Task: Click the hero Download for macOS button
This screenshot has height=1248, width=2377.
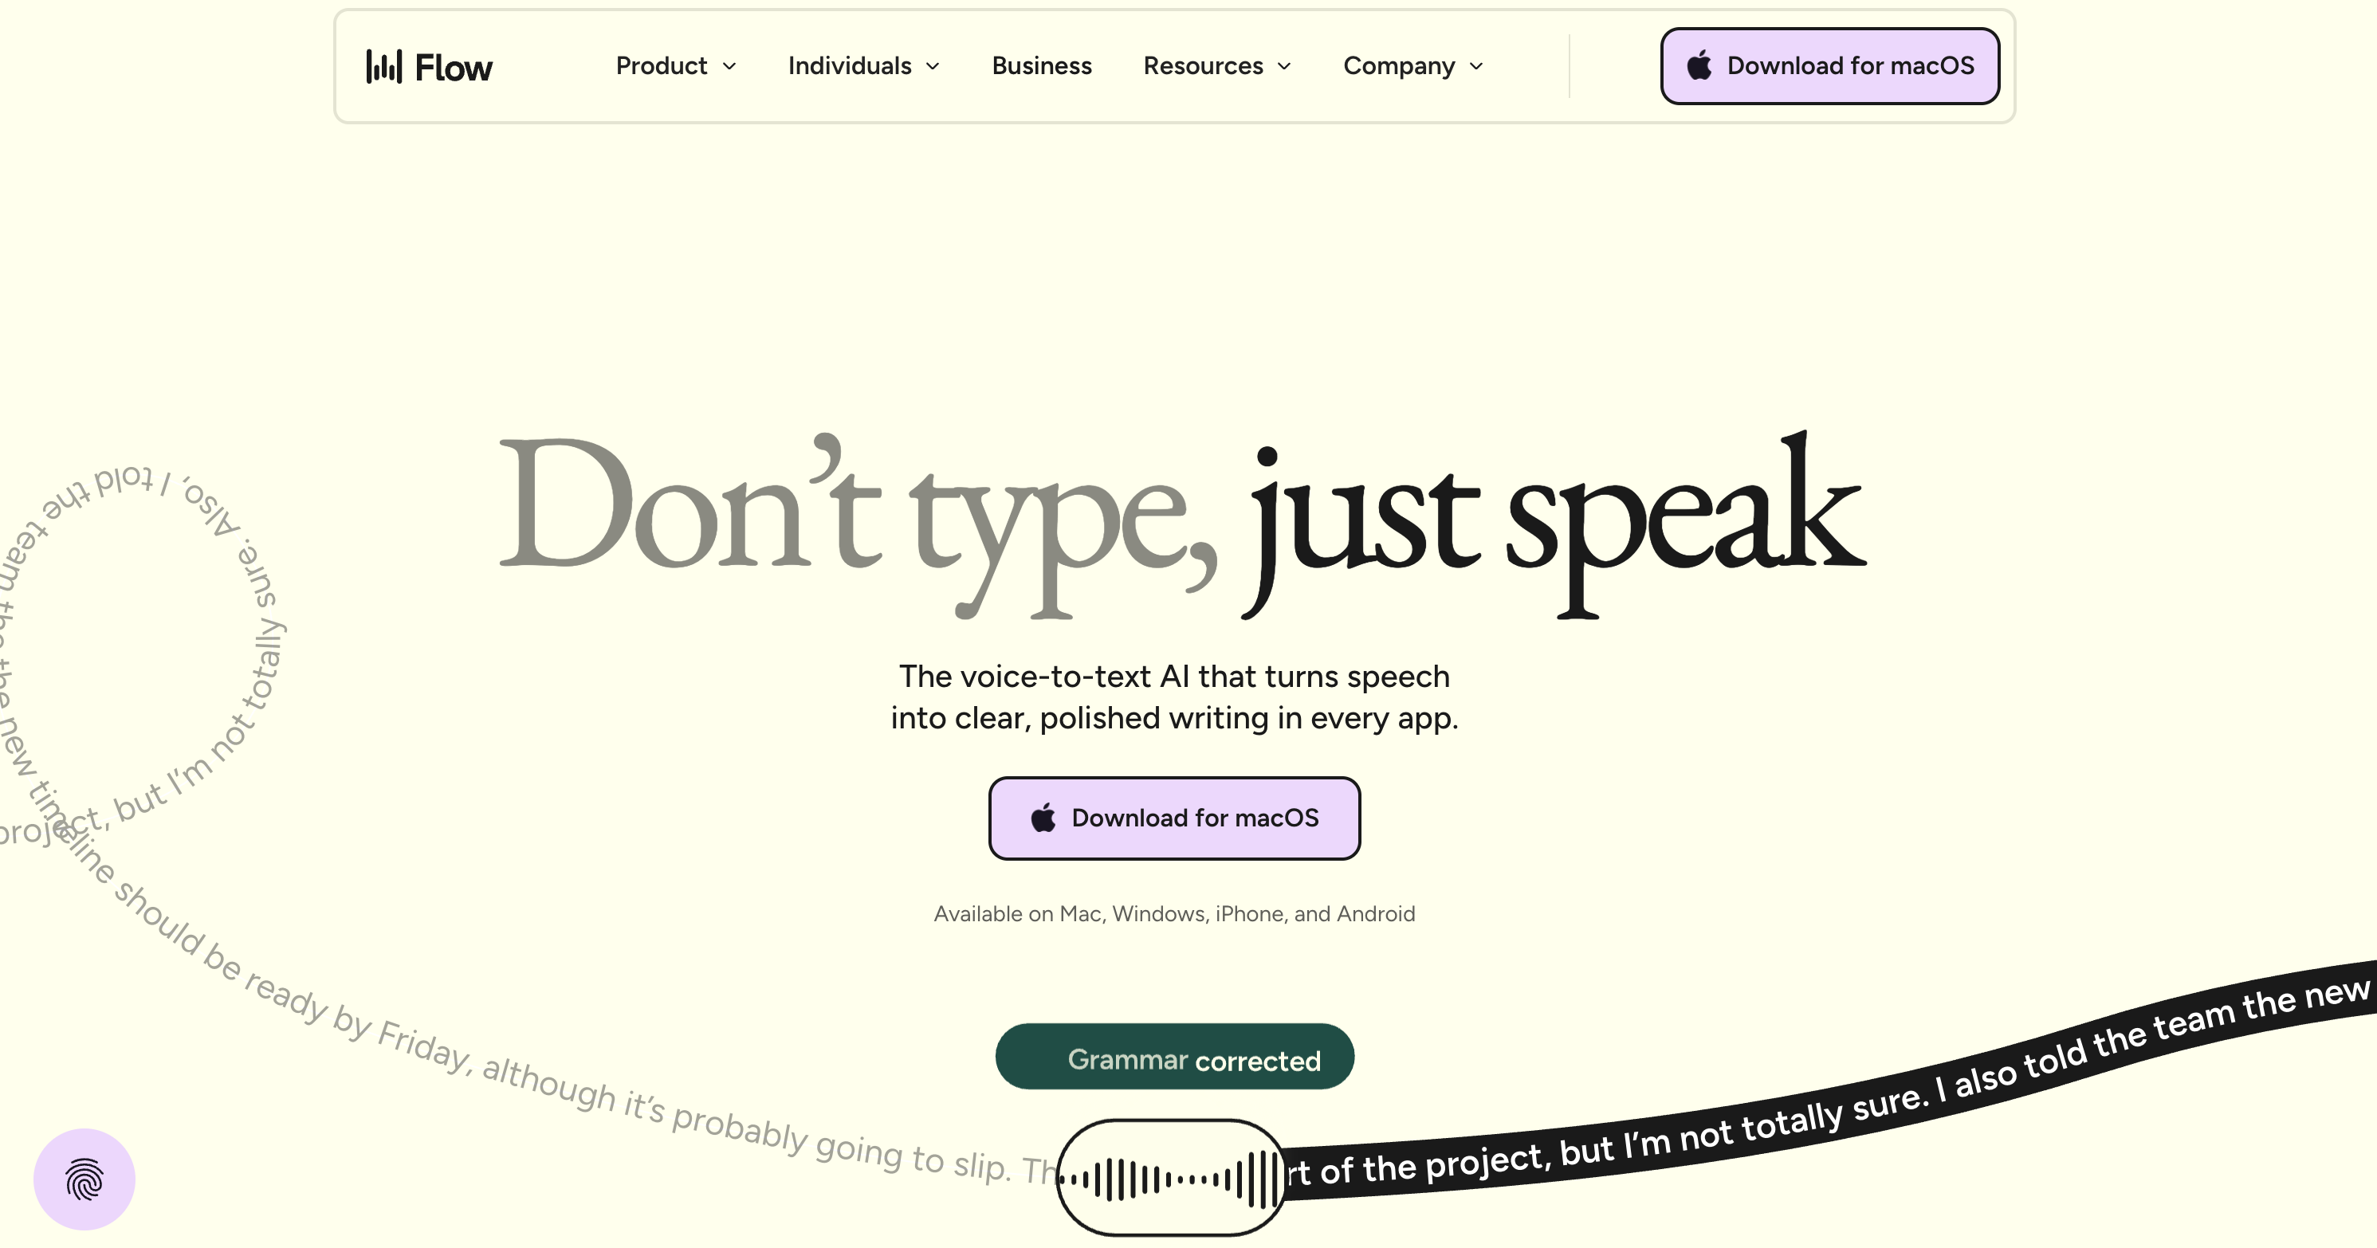Action: click(x=1173, y=818)
